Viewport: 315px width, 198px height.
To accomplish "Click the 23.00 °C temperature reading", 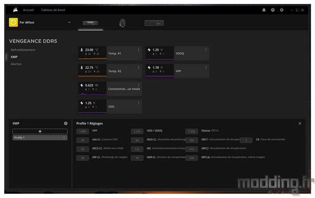I will coord(92,50).
